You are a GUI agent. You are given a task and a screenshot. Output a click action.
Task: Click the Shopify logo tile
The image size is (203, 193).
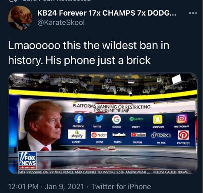click(x=77, y=134)
